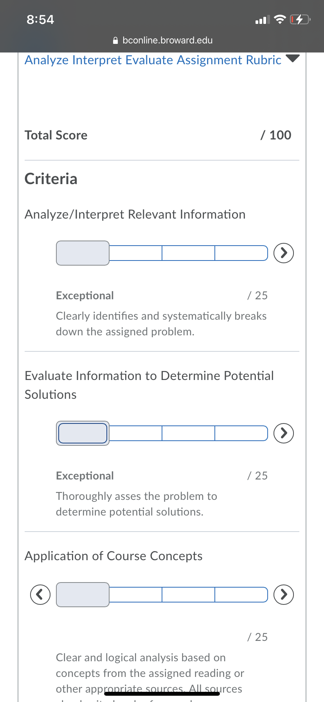324x702 pixels.
Task: Tap the lock icon beside the URL
Action: (115, 40)
